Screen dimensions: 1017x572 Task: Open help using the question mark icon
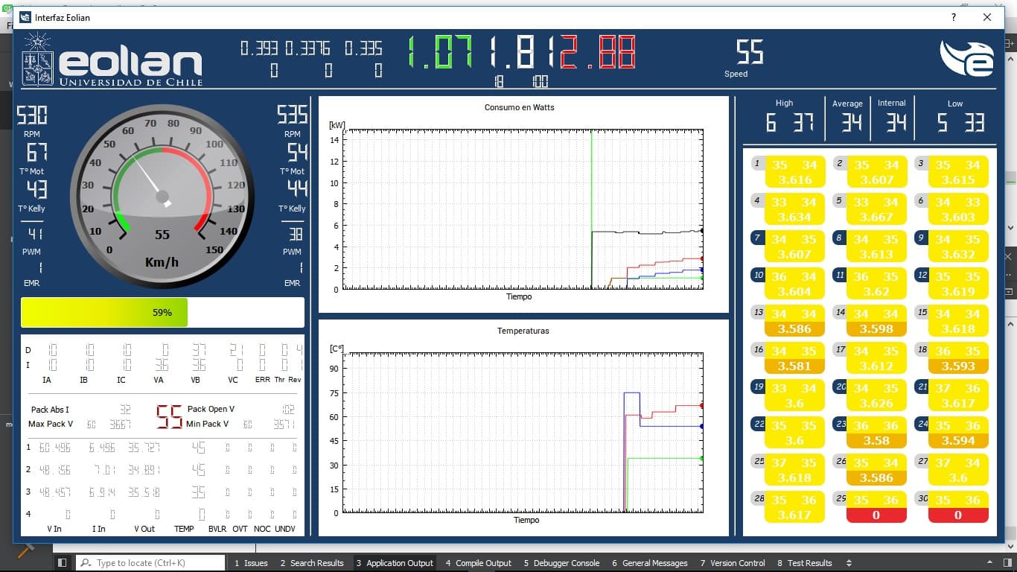point(954,17)
